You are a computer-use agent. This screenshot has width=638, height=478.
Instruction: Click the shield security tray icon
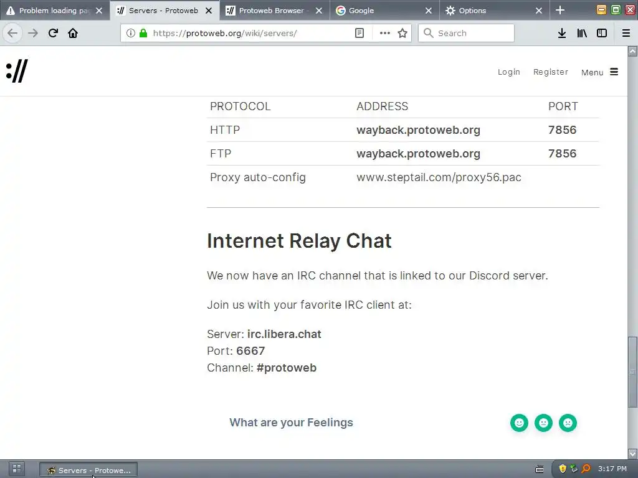click(x=563, y=469)
